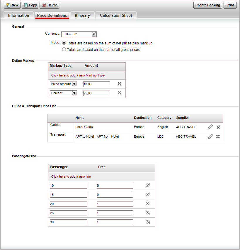Open the Calculation Sheet tab
Screen dimensions: 240x250
pos(116,15)
